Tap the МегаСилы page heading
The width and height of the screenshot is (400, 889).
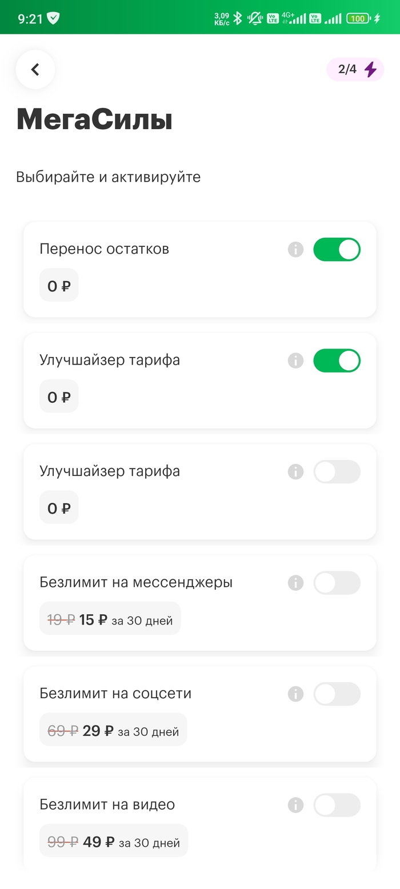tap(94, 120)
